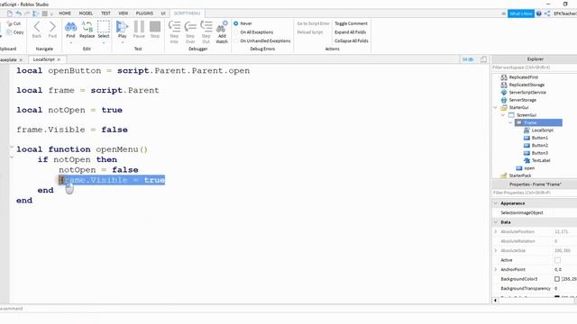Collapse the ScreenGui tree node
The width and height of the screenshot is (577, 324).
point(503,115)
